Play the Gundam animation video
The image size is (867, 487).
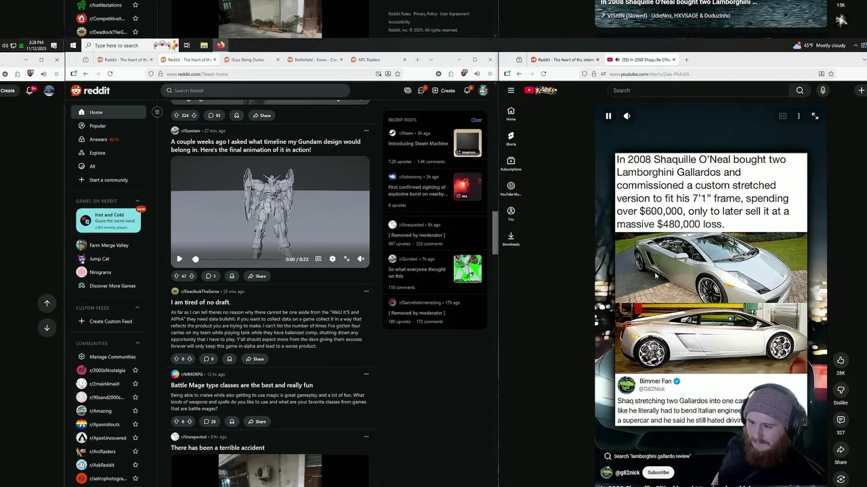coord(179,259)
